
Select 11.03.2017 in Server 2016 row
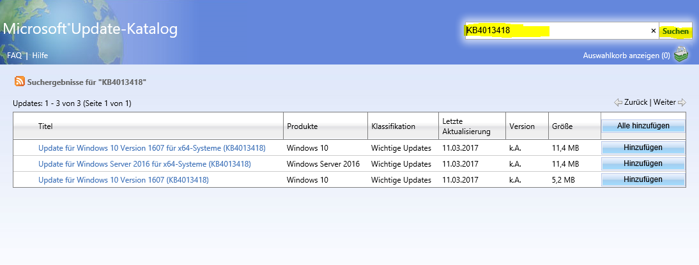[461, 164]
